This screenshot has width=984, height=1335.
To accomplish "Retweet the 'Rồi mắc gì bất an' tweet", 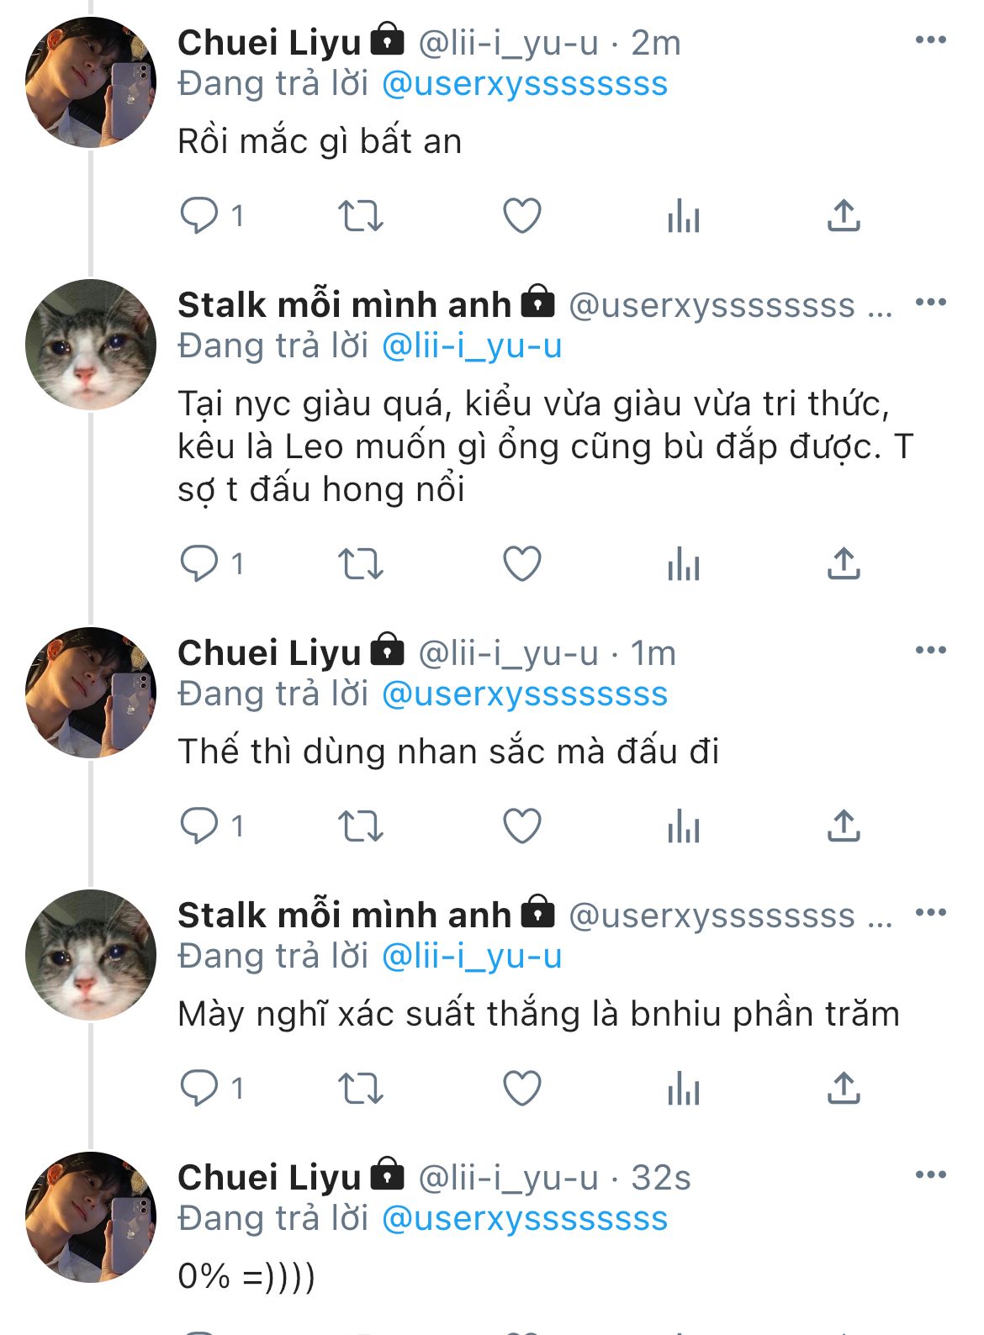I will (x=361, y=216).
